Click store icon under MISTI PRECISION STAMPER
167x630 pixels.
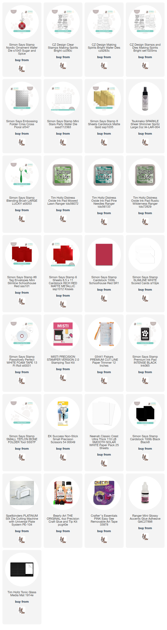point(63,378)
